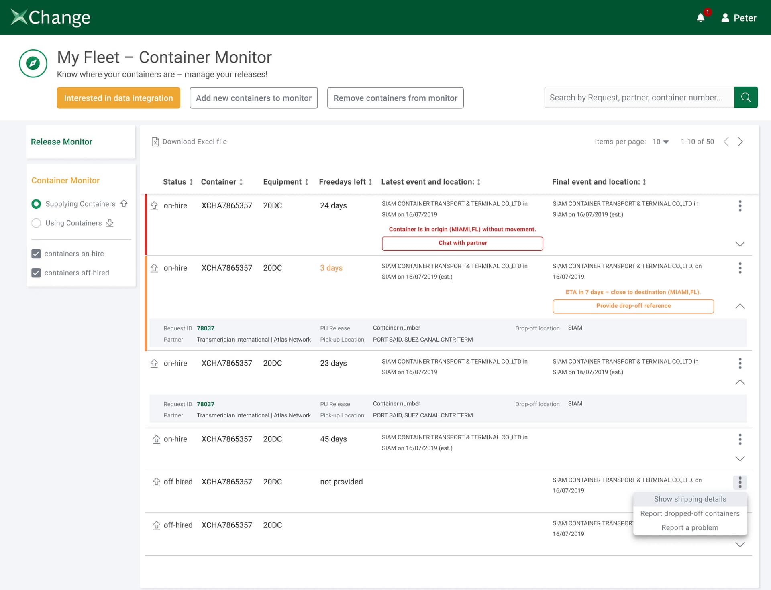Select Report a problem menu item
Image resolution: width=771 pixels, height=590 pixels.
tap(690, 528)
